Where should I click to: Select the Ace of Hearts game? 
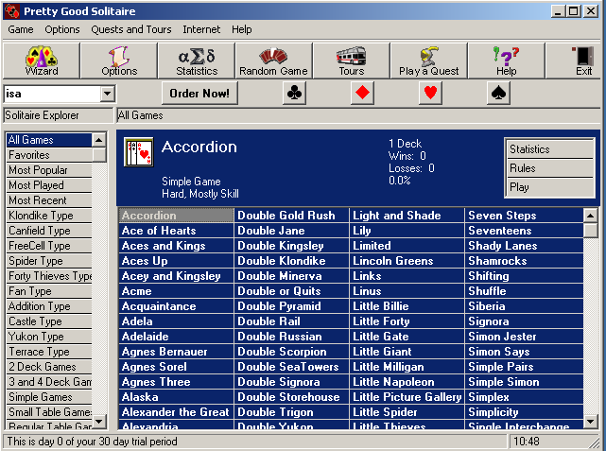176,231
